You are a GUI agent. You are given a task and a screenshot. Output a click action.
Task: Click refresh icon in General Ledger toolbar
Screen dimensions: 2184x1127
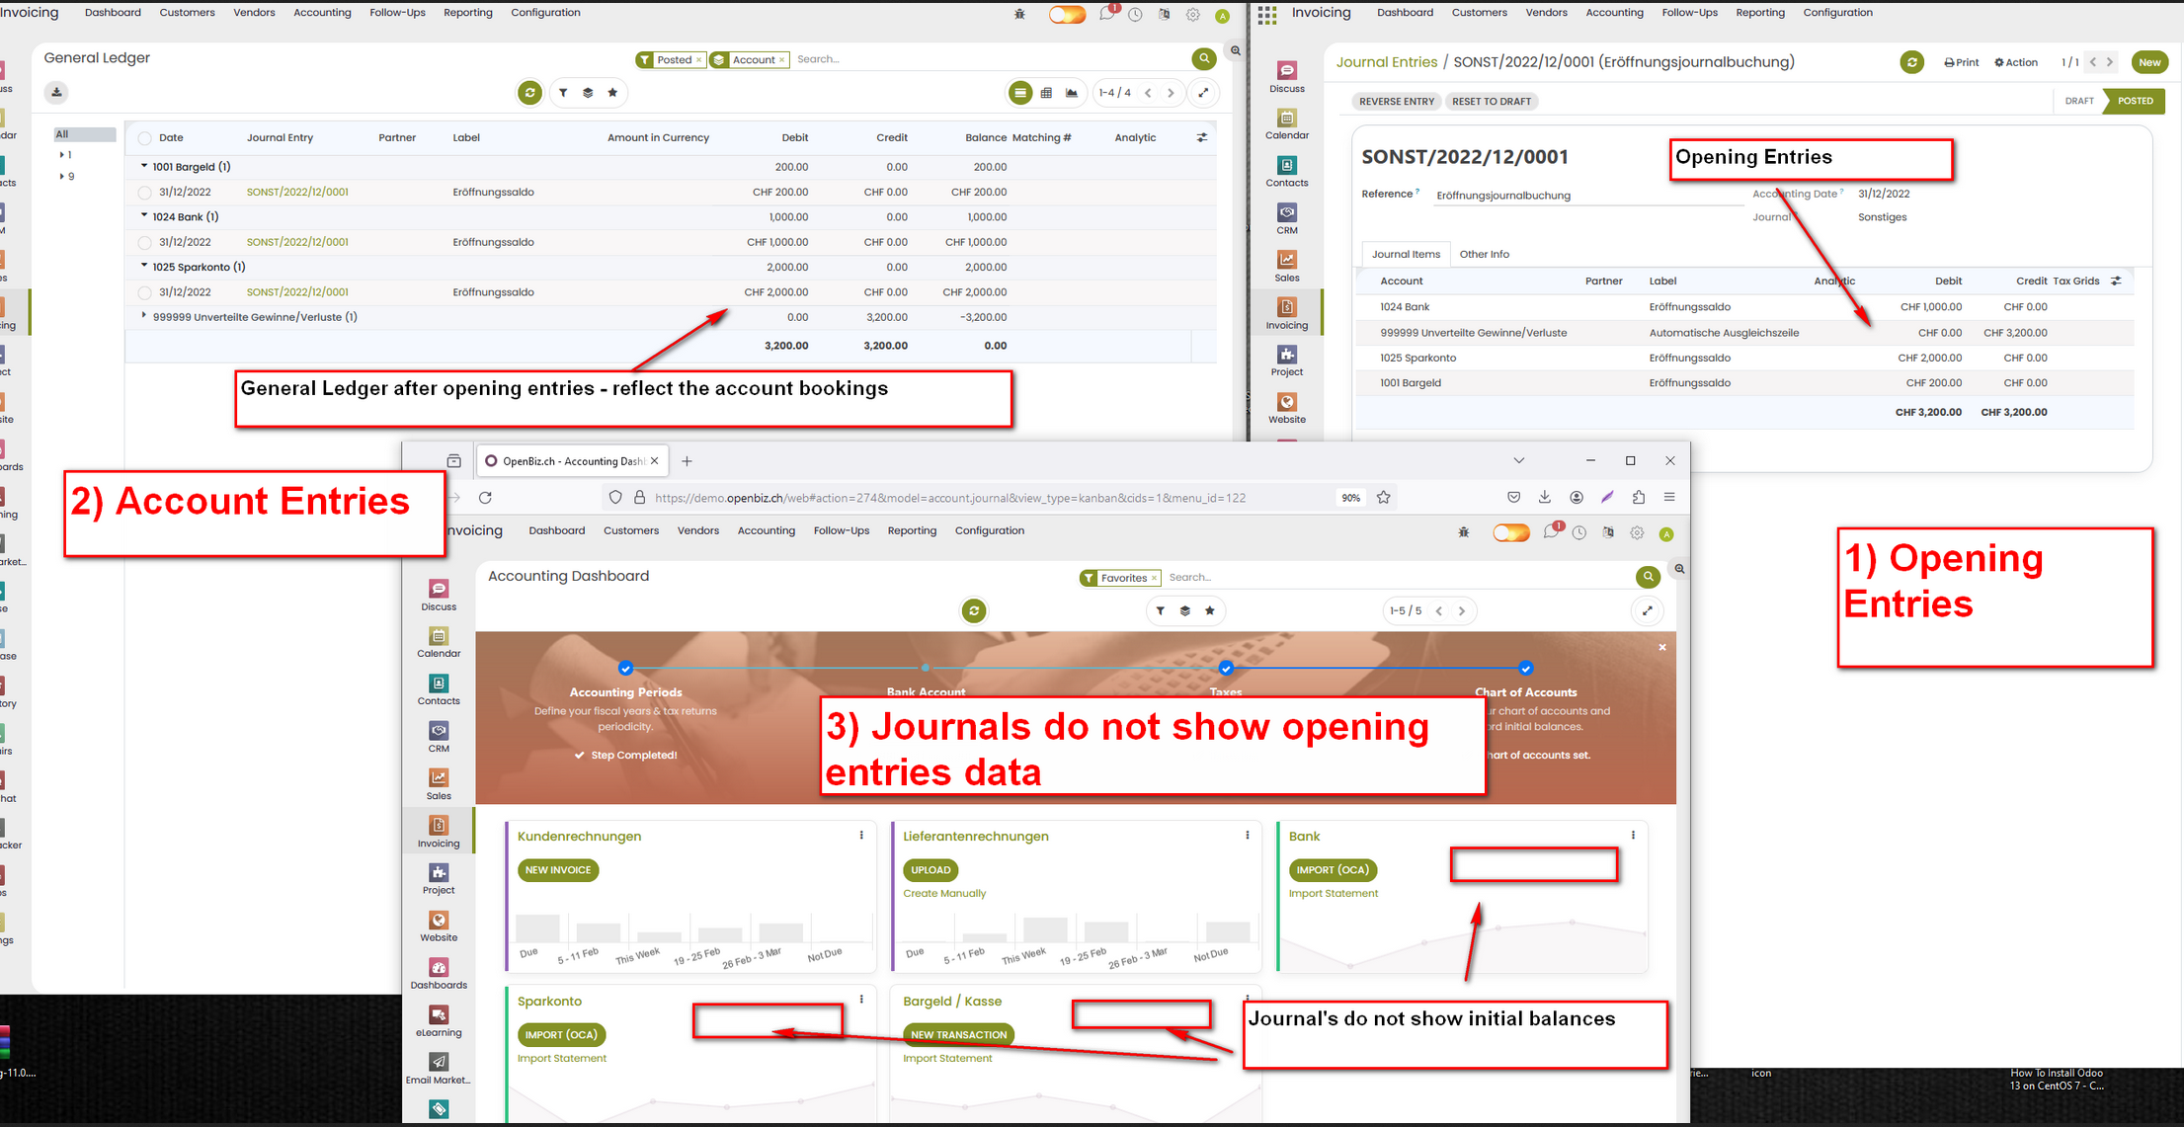(530, 93)
